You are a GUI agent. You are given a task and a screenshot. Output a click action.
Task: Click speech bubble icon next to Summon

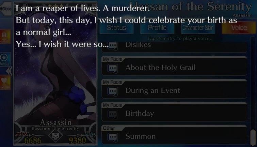[113, 137]
